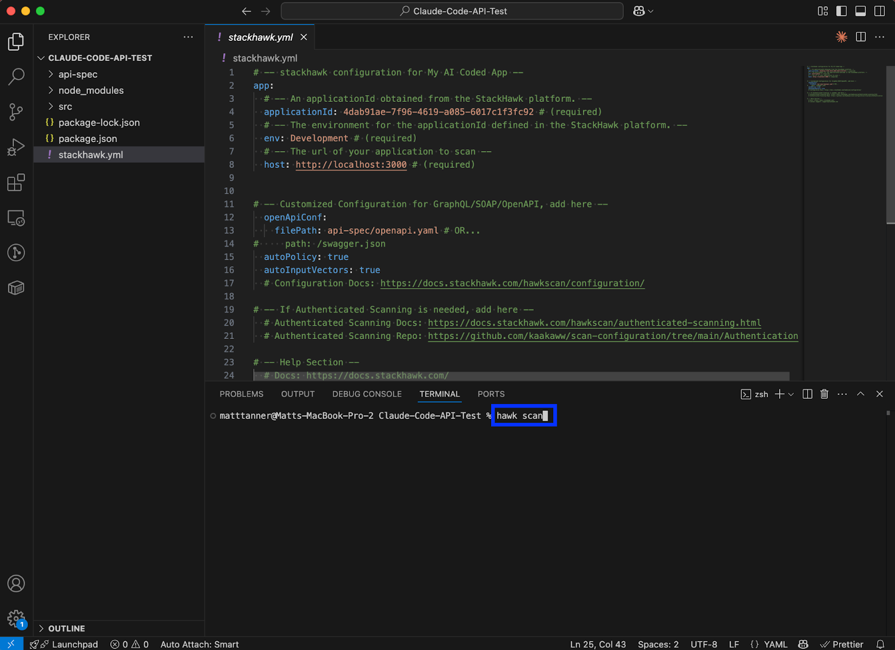895x650 pixels.
Task: Click the Claude Code spark icon
Action: [841, 37]
